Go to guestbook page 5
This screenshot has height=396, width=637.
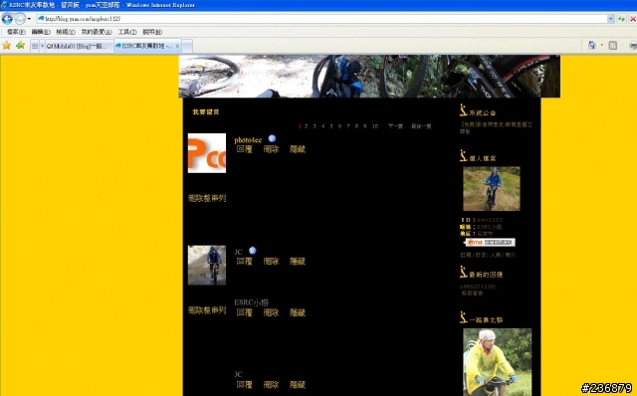(331, 126)
